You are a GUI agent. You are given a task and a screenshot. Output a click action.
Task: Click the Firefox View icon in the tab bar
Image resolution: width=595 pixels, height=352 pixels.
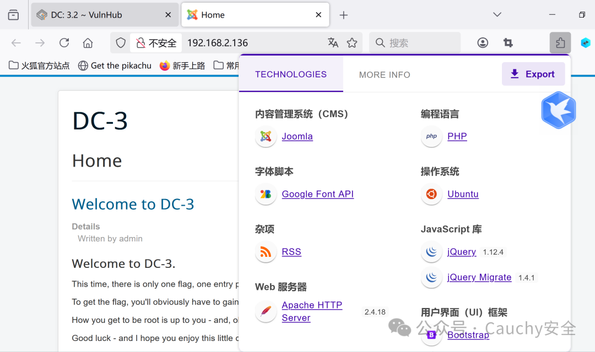[x=13, y=15]
